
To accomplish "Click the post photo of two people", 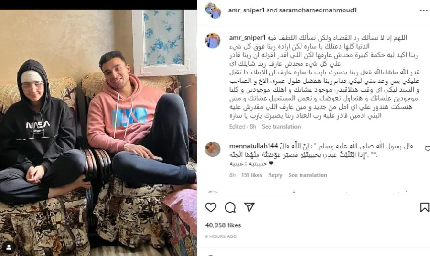I will tap(98, 133).
